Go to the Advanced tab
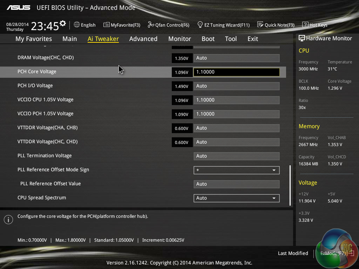Screen dimensions: 359x269 click(x=143, y=39)
